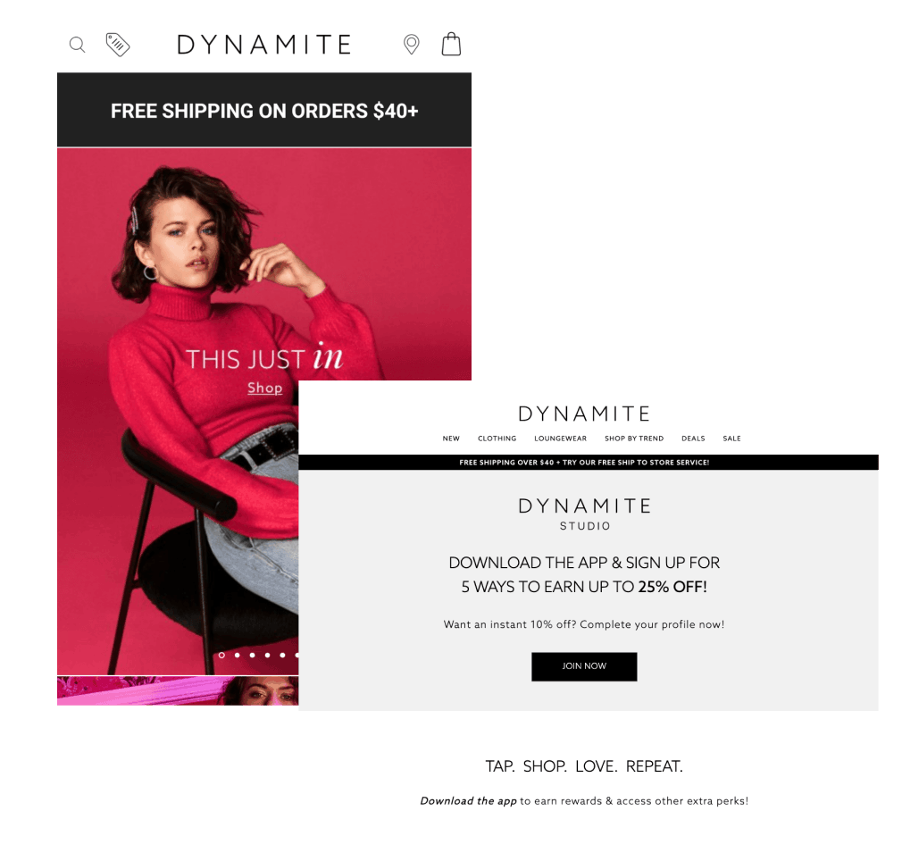Viewport: 902px width, 861px height.
Task: Open the LOUNGEWEAR menu
Action: (560, 439)
